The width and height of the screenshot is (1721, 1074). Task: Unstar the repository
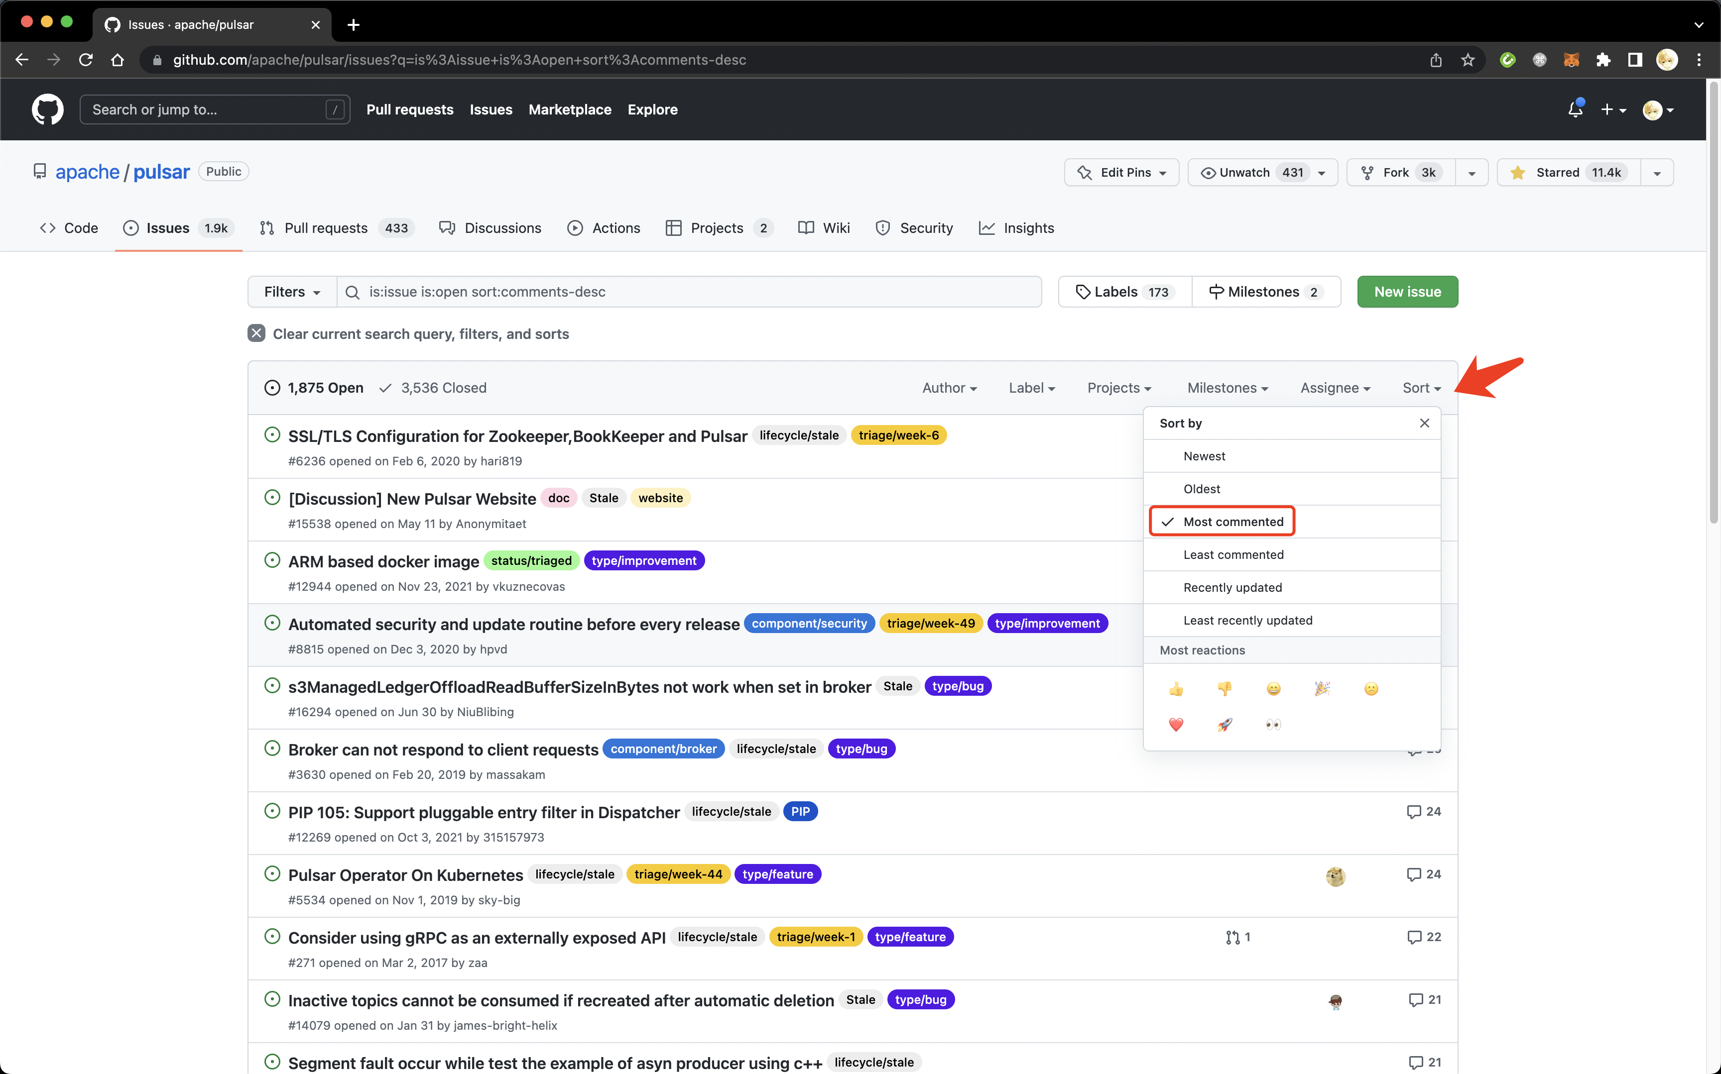point(1568,173)
